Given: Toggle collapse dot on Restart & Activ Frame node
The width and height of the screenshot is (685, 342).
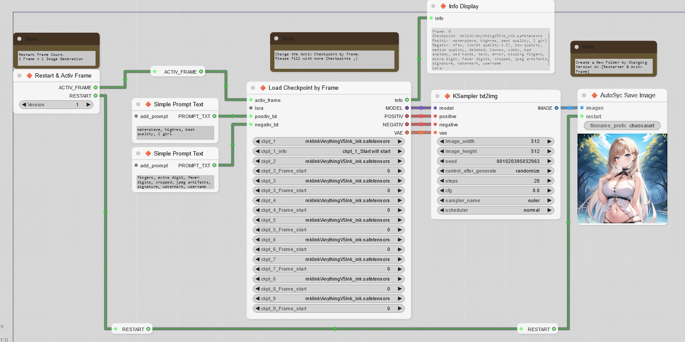Looking at the screenshot, I should [x=20, y=76].
